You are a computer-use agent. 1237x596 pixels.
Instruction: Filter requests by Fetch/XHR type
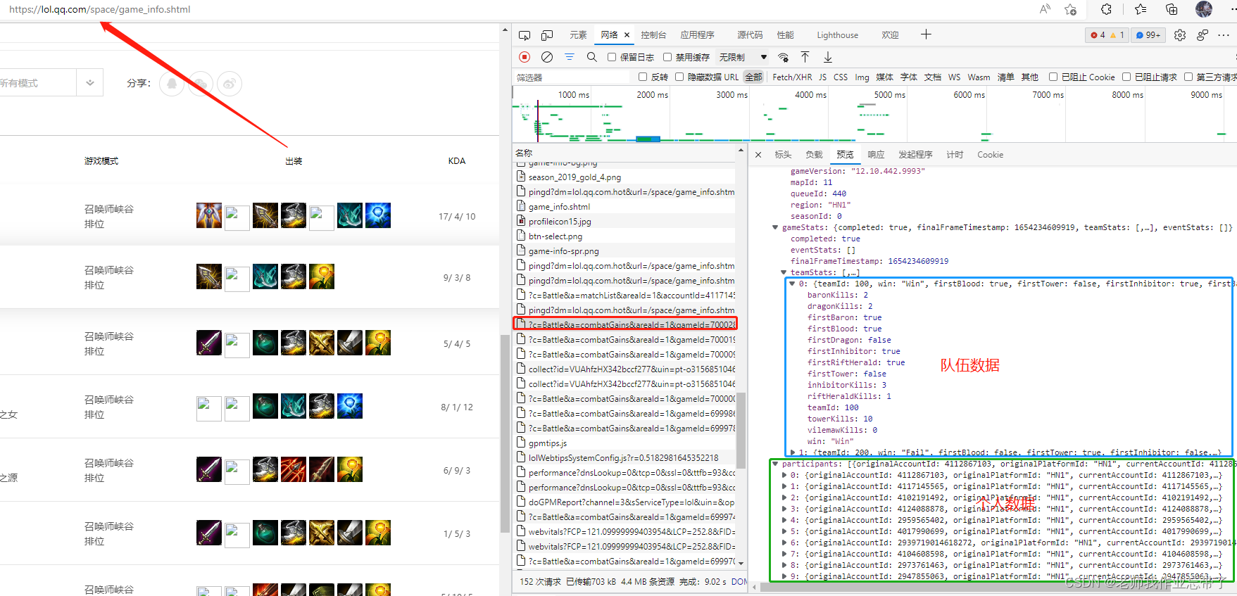coord(792,77)
